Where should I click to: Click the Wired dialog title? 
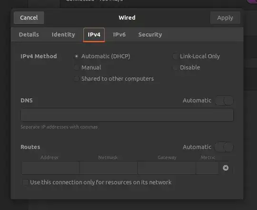click(127, 18)
